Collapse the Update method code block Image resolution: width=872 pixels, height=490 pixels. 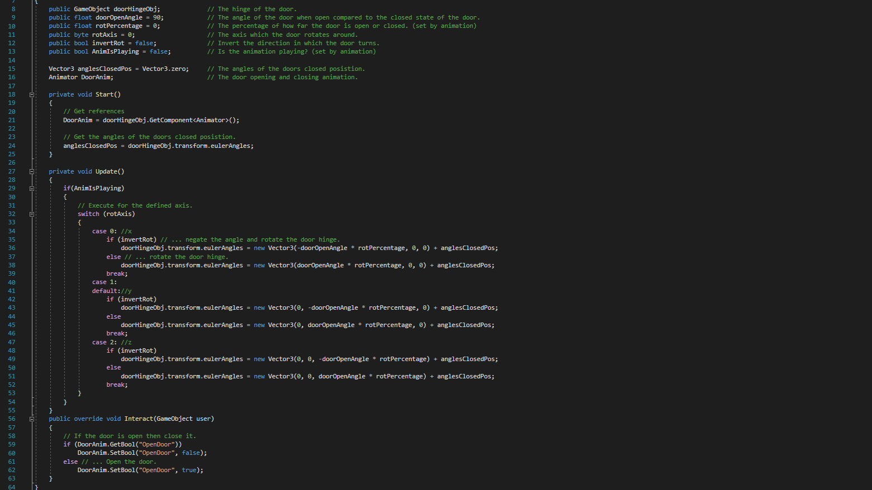(x=31, y=171)
